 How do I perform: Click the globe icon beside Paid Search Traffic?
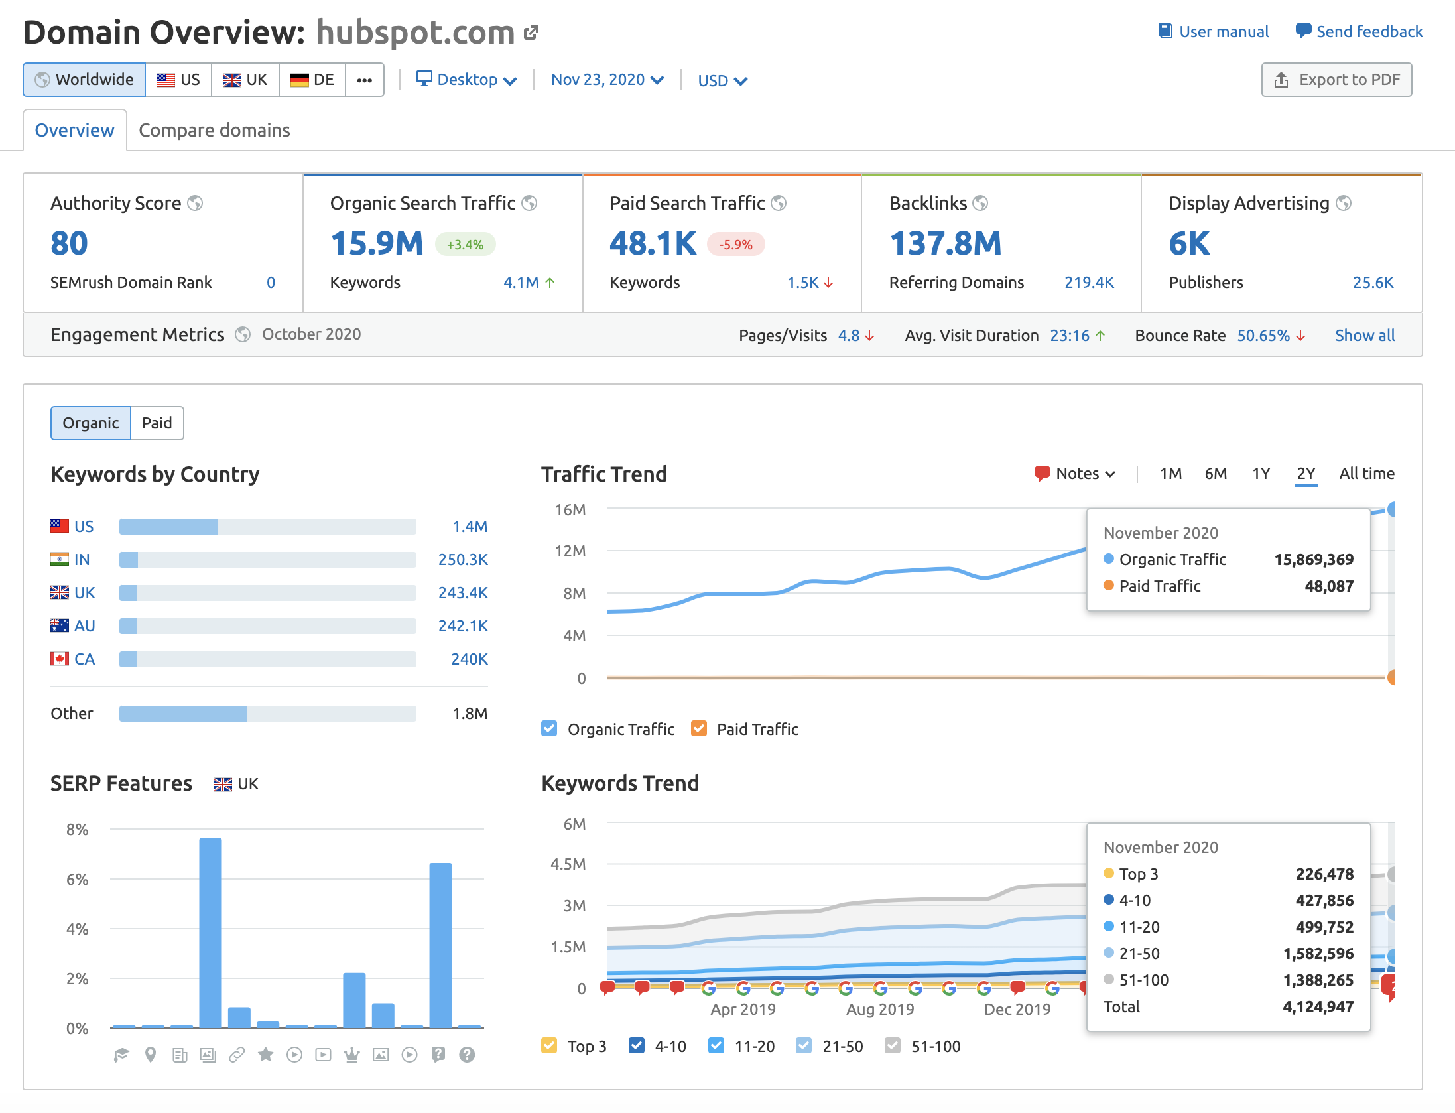pyautogui.click(x=779, y=203)
